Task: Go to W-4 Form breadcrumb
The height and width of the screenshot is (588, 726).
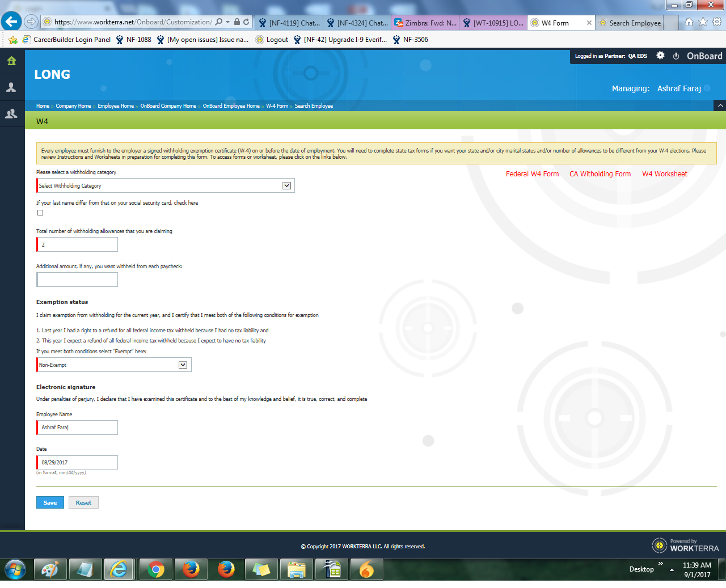Action: pyautogui.click(x=277, y=106)
